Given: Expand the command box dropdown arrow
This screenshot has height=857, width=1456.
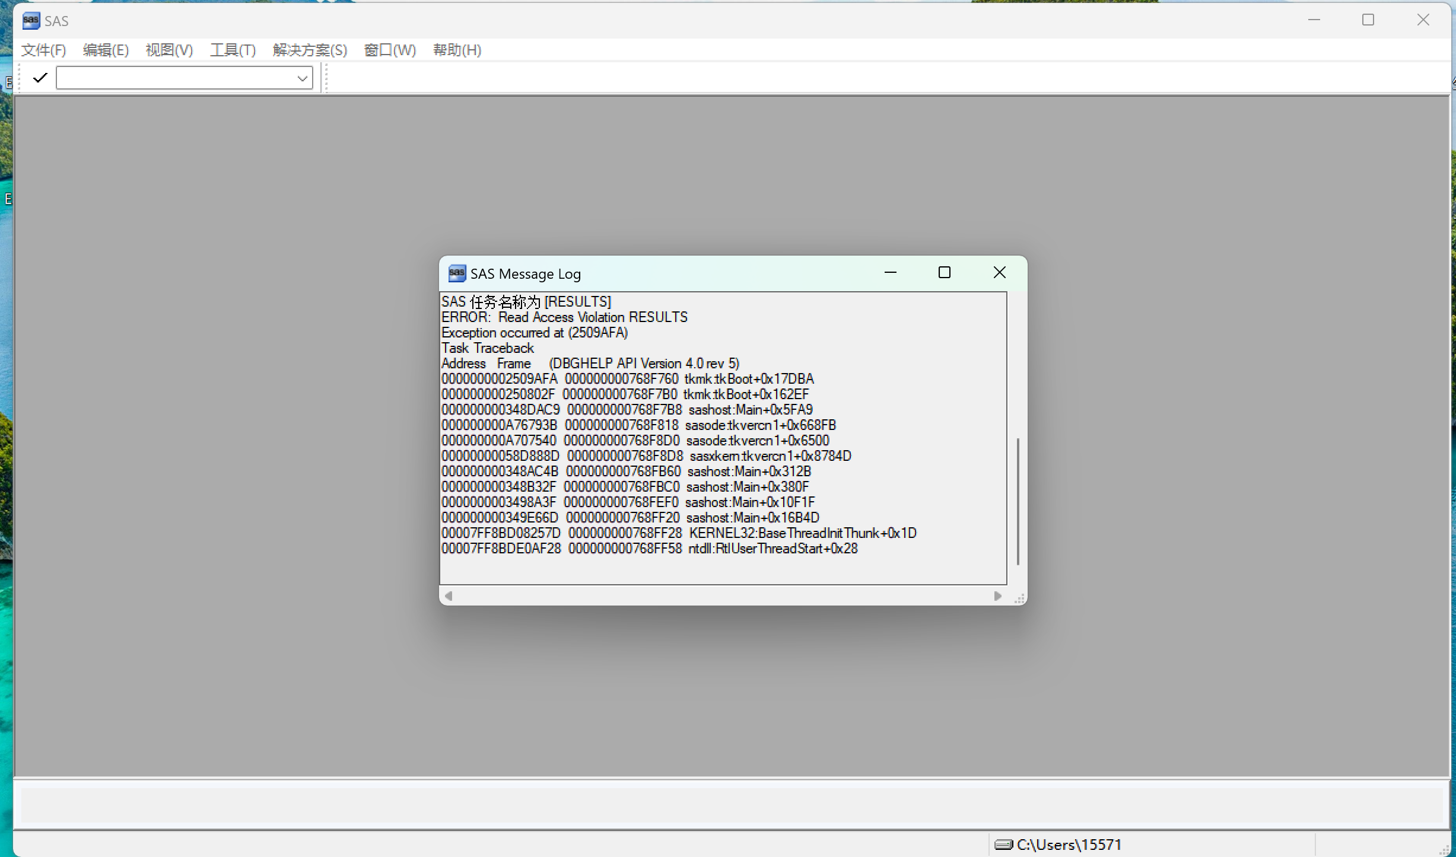Looking at the screenshot, I should pyautogui.click(x=302, y=78).
